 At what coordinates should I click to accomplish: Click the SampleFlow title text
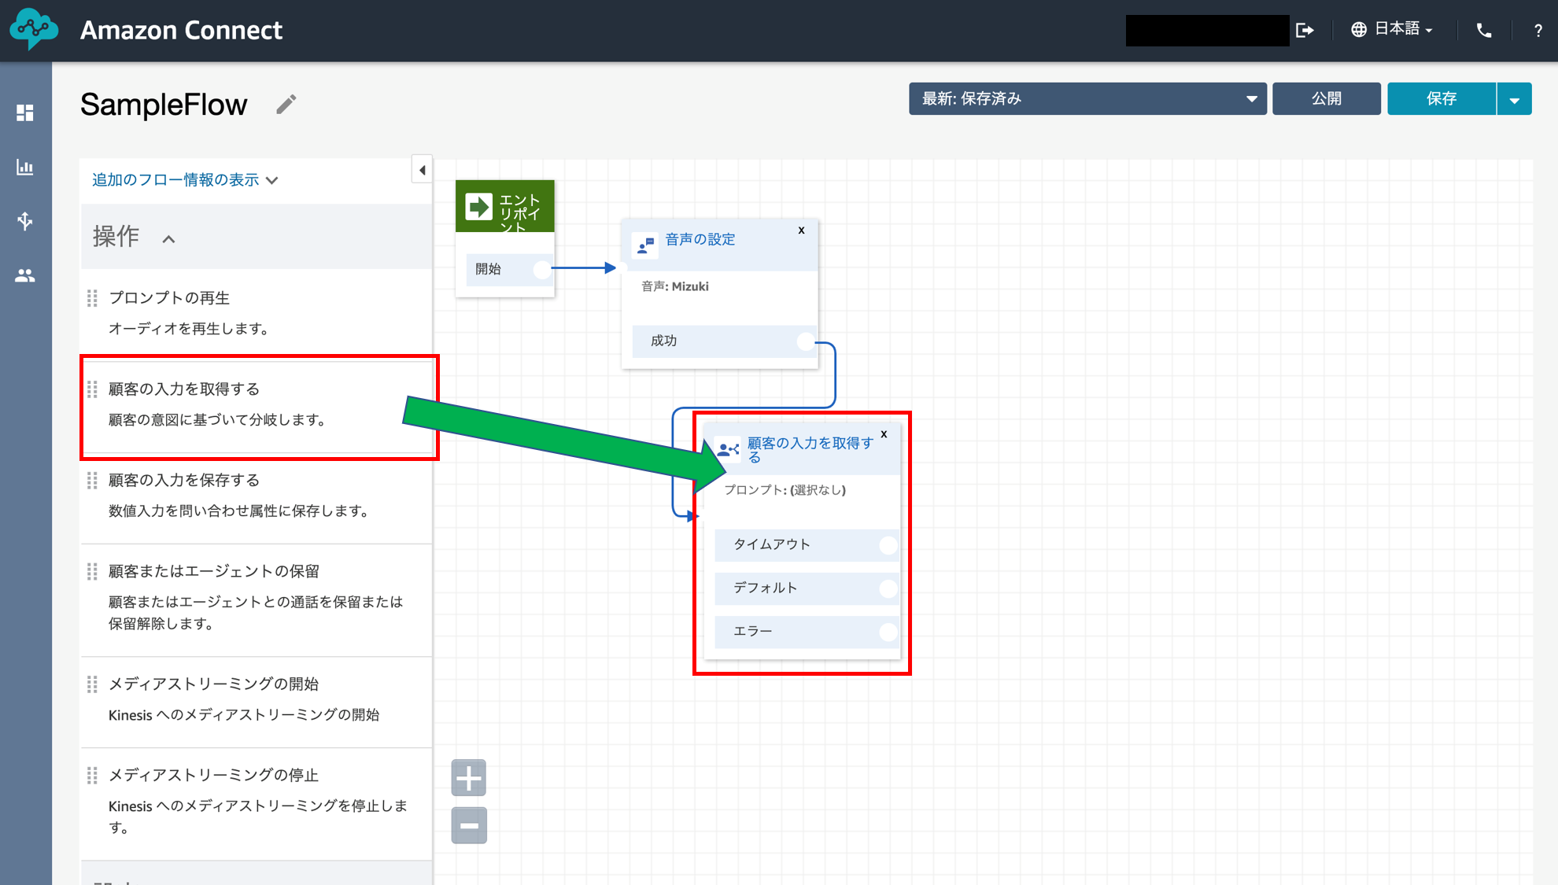[x=164, y=105]
